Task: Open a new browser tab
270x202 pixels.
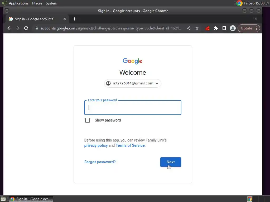Action: pyautogui.click(x=75, y=19)
